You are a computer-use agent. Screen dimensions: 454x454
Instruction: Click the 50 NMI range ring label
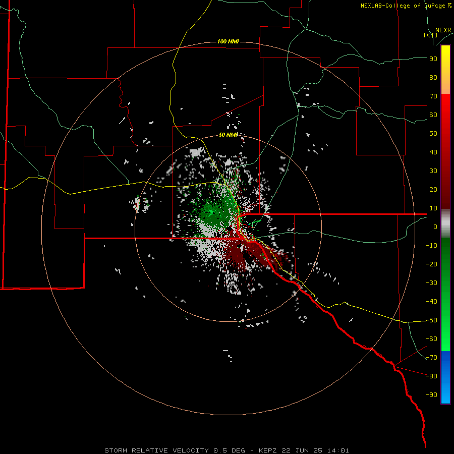pyautogui.click(x=228, y=135)
